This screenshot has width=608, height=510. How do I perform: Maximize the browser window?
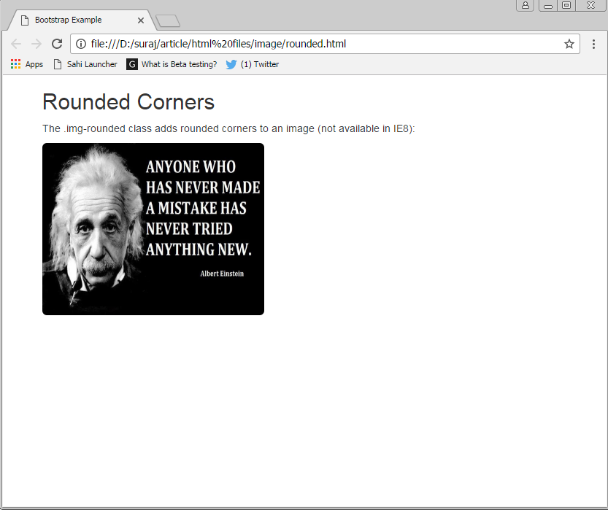(x=566, y=5)
